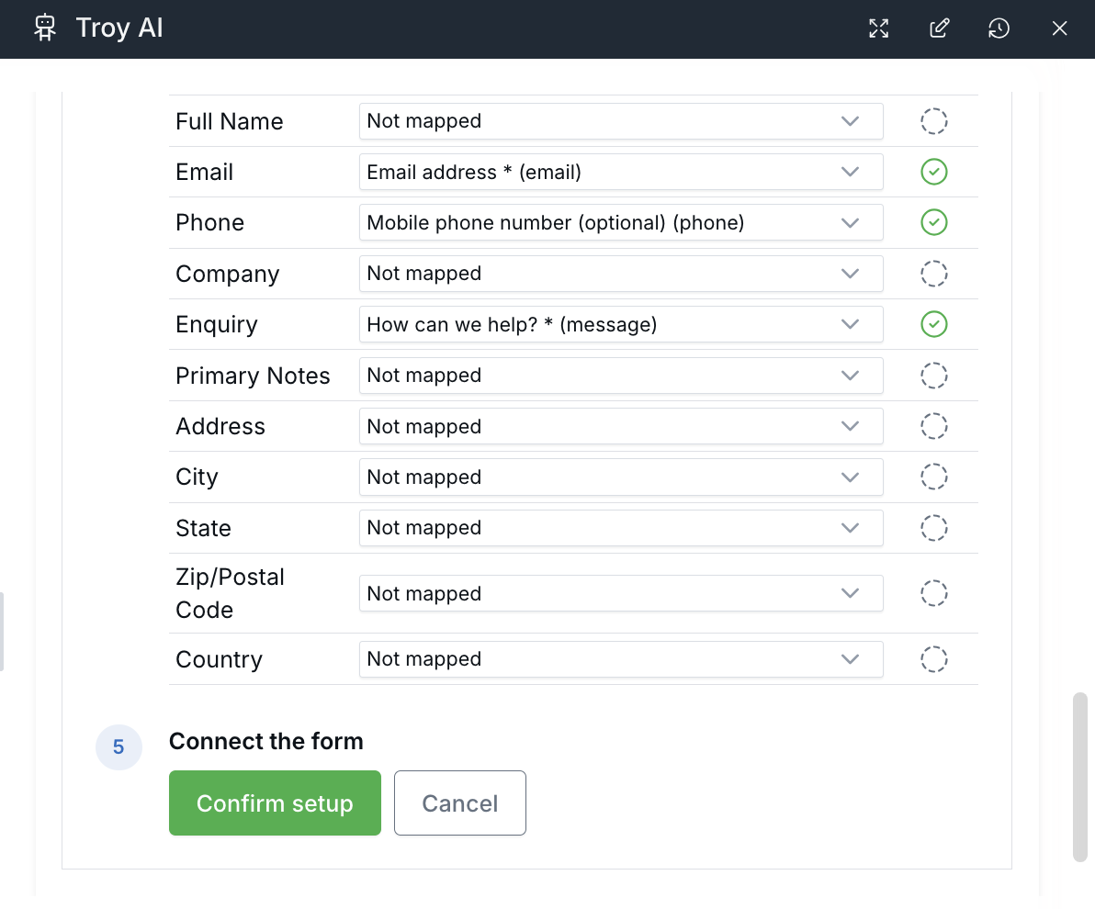Open the State mapping dropdown
Viewport: 1095px width, 909px height.
click(x=621, y=528)
